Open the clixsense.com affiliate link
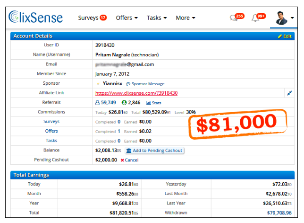 pyautogui.click(x=136, y=93)
